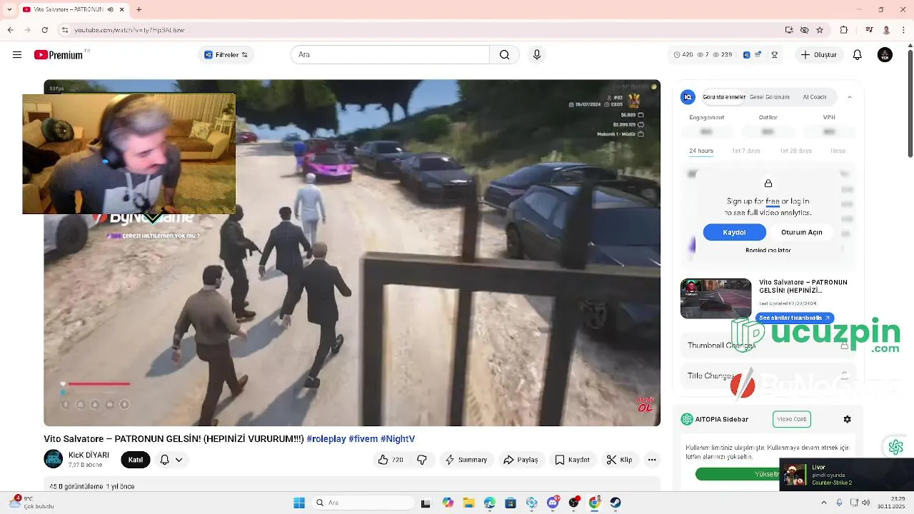This screenshot has height=514, width=914.
Task: Like the video with thumbs up
Action: (391, 460)
